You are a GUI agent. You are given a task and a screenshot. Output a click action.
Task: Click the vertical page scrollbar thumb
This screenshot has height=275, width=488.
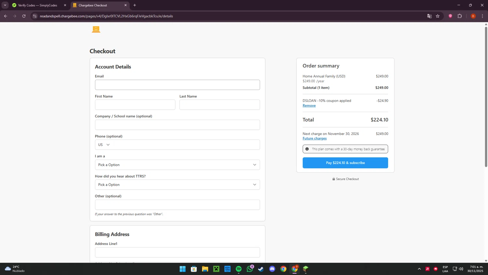click(486, 96)
